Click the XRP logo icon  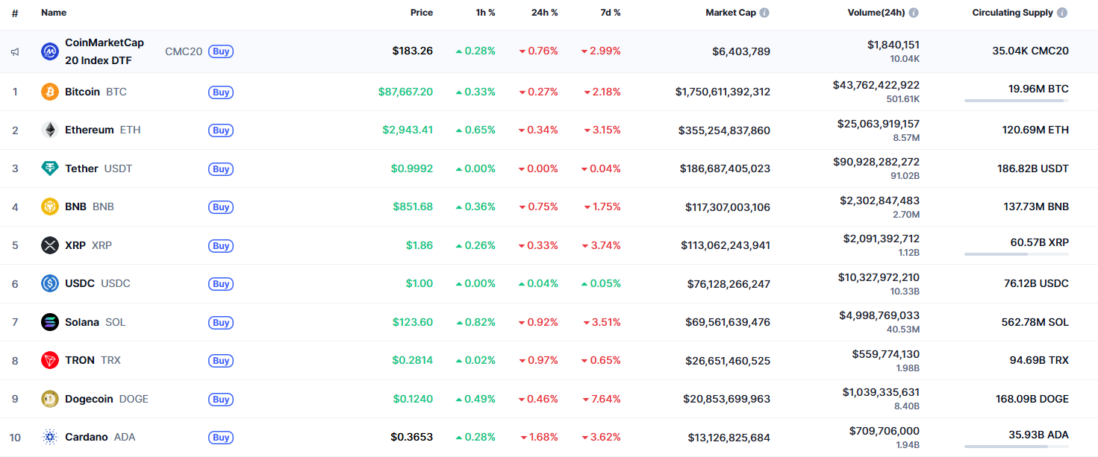(50, 245)
